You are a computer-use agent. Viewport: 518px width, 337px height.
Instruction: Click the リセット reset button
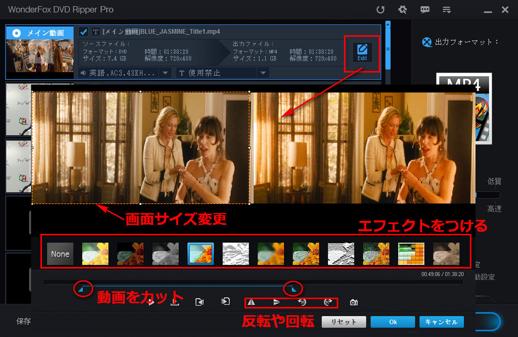click(344, 322)
